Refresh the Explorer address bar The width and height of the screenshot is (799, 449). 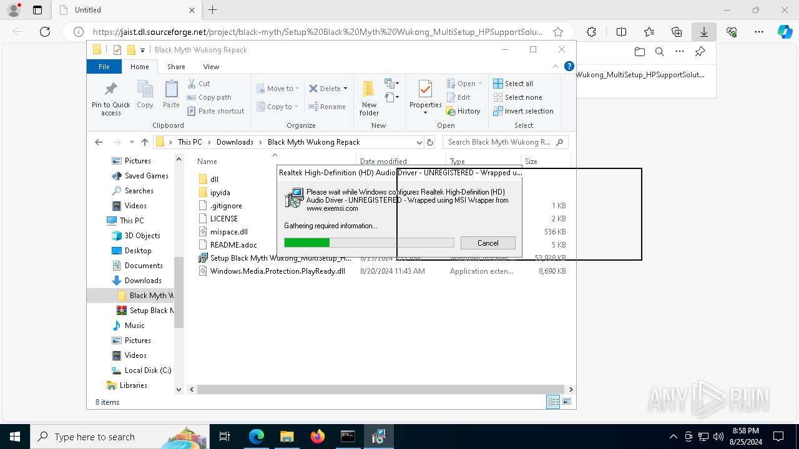pos(429,142)
